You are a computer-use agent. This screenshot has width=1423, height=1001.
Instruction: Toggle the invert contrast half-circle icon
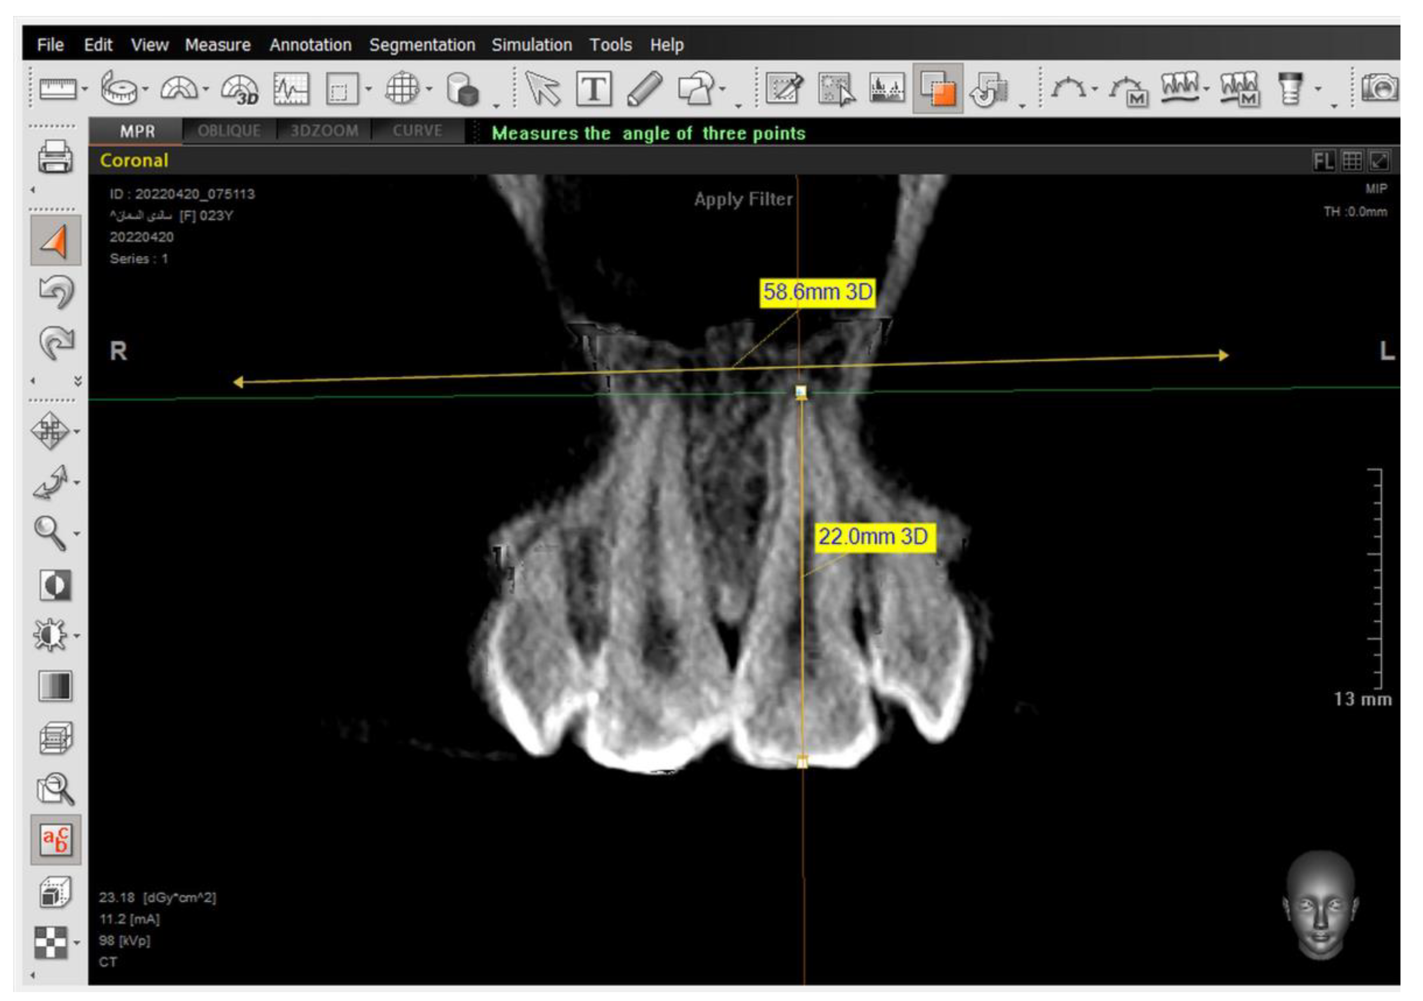point(55,585)
